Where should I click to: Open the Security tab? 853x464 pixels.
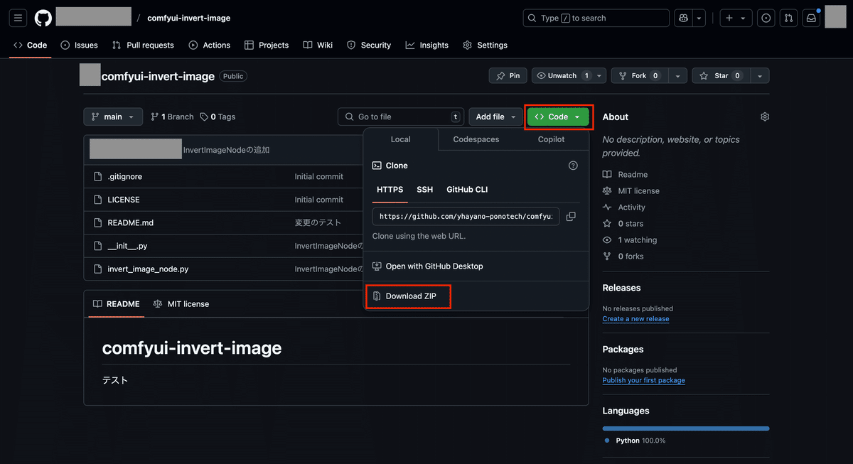369,45
